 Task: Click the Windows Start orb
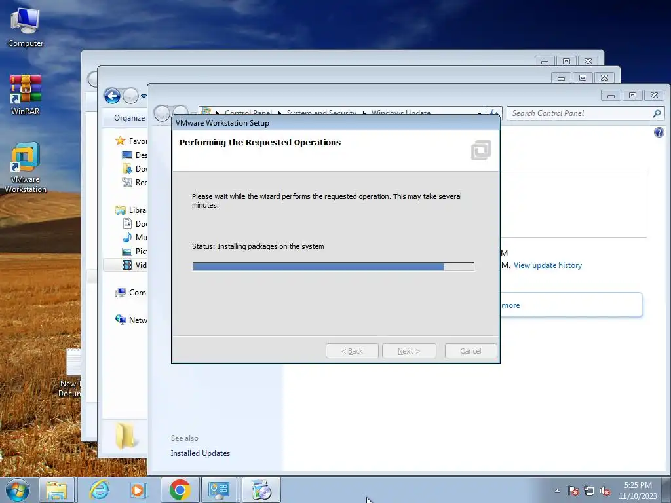(18, 490)
